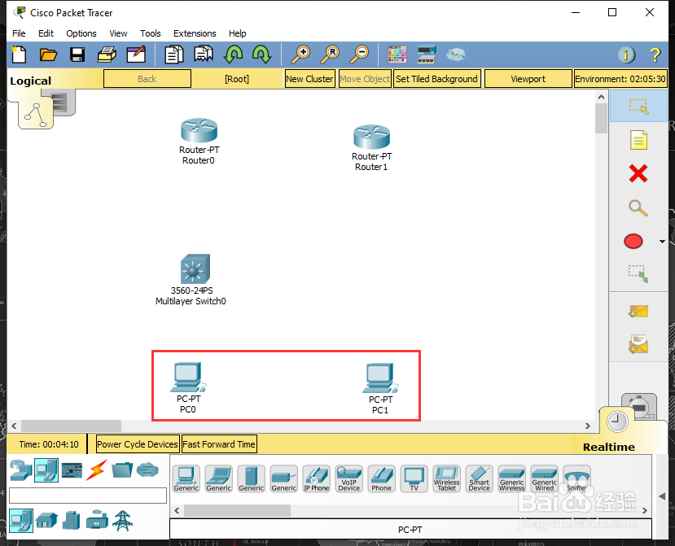
Task: Open a file with the folder icon
Action: pos(48,55)
